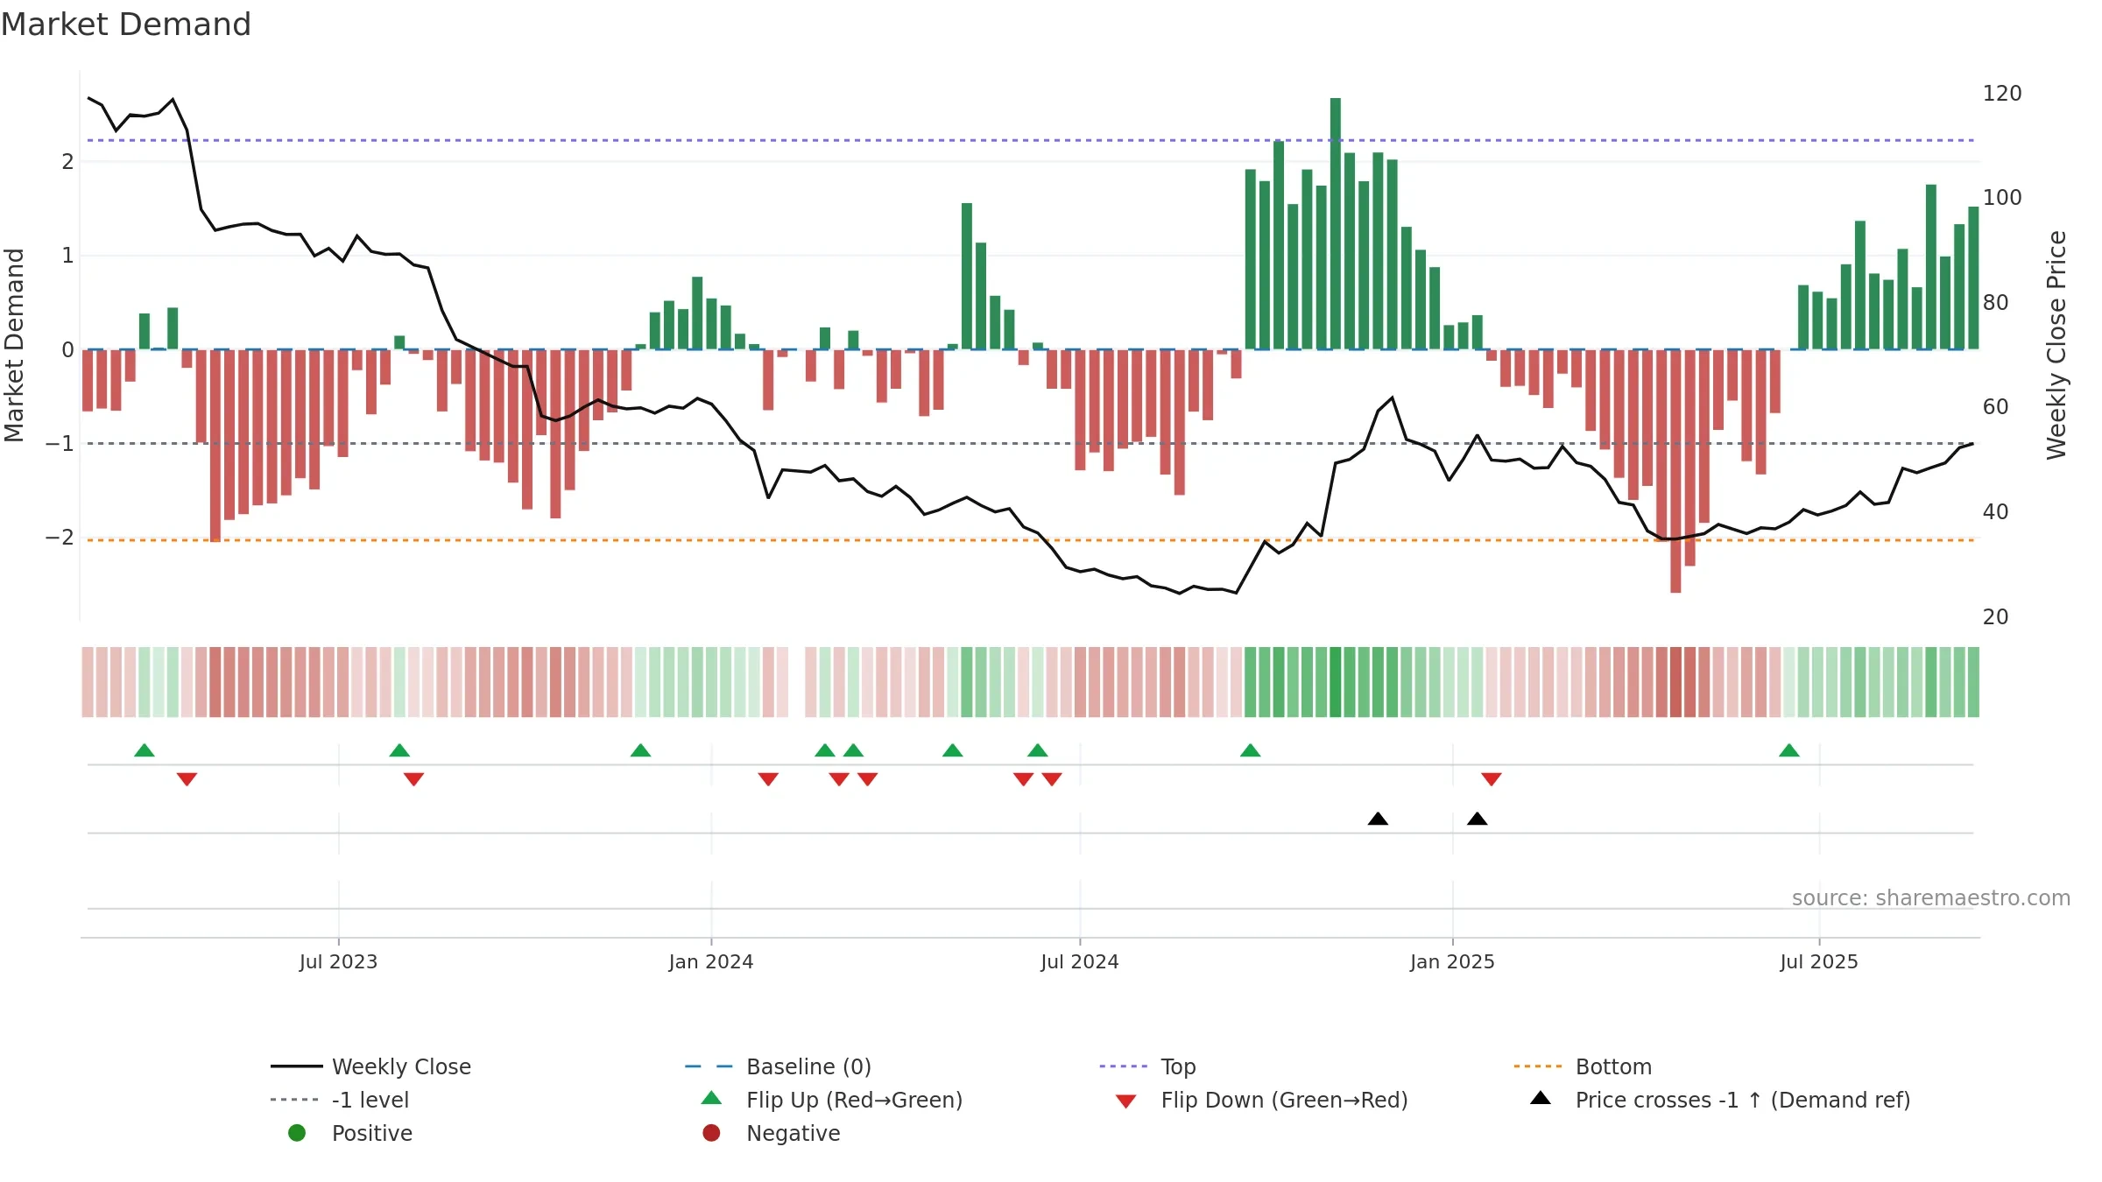This screenshot has width=2102, height=1182.
Task: Click the last green flip-up triangle before Jul 2025
Action: pos(1789,750)
